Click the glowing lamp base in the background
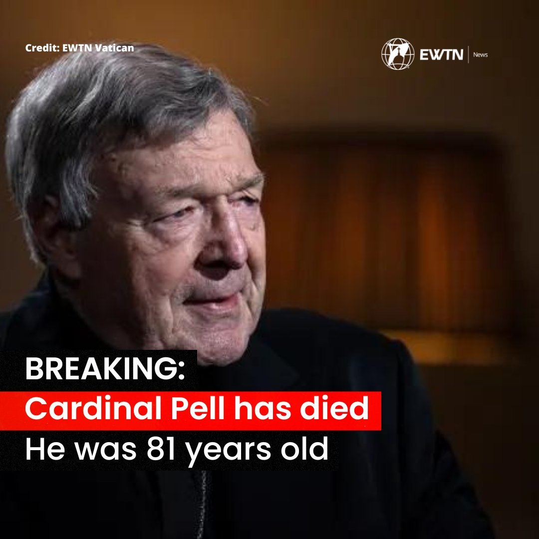Screen dimensions: 539x539 click(x=444, y=347)
